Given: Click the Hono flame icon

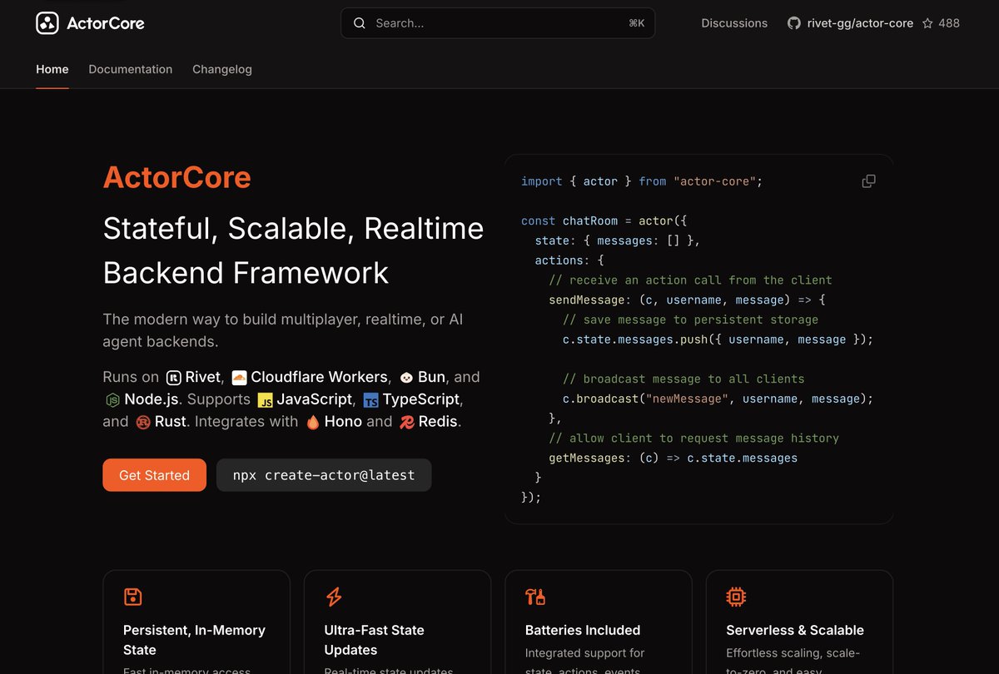Looking at the screenshot, I should click(313, 423).
